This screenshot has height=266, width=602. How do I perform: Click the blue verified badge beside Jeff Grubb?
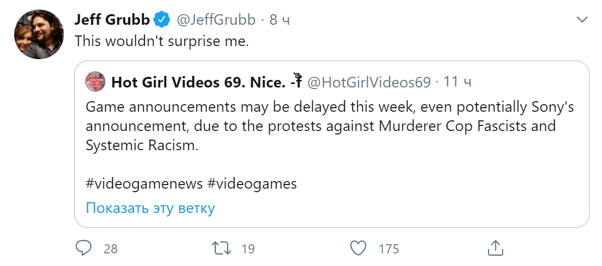(162, 20)
